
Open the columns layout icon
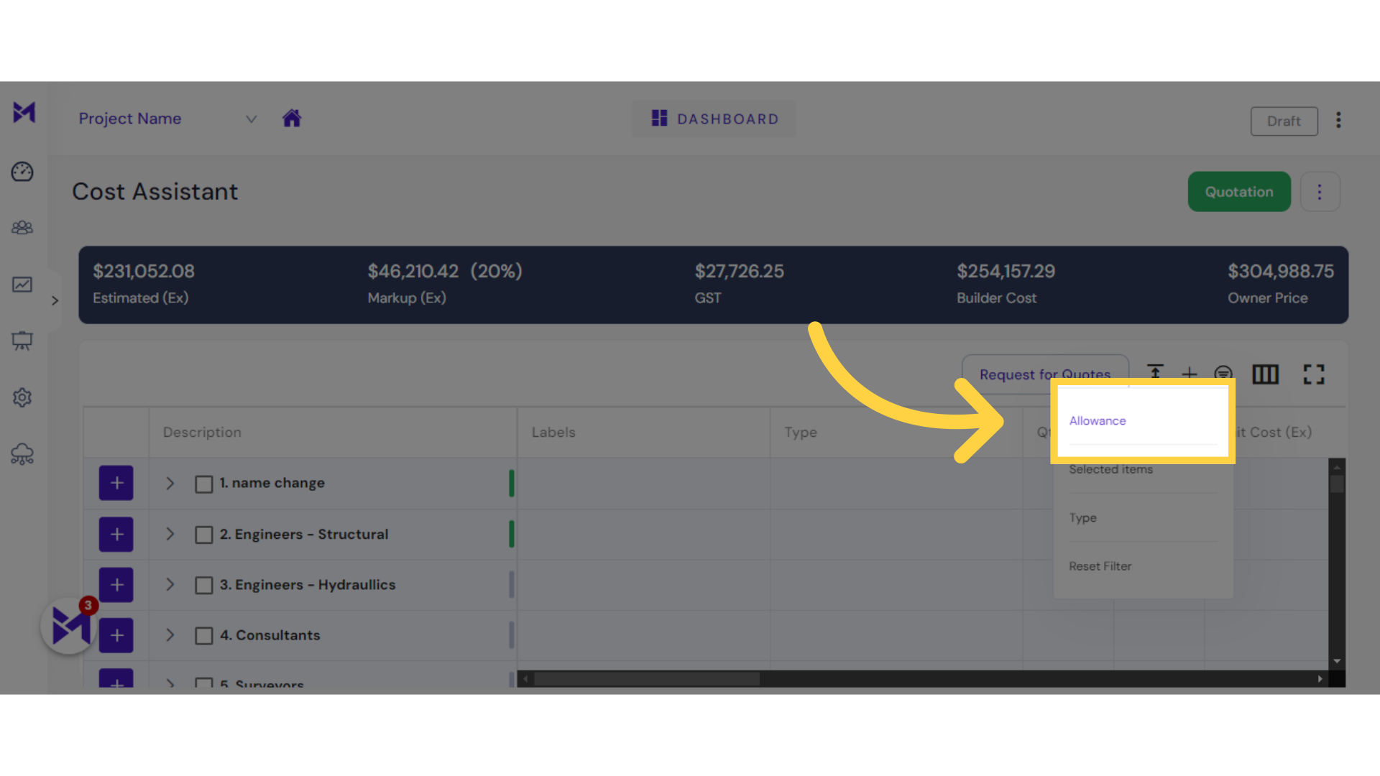[x=1265, y=374]
